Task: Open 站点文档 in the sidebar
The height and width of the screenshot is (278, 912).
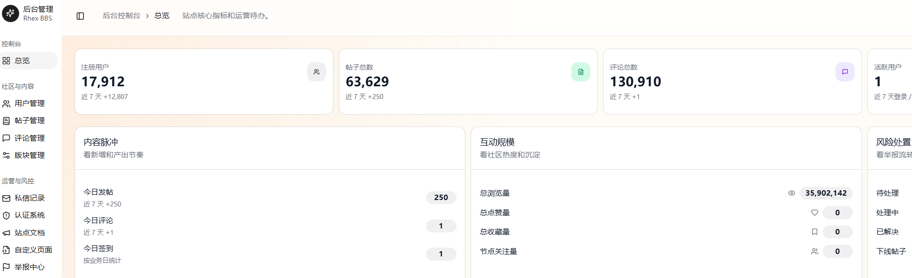Action: (x=29, y=233)
